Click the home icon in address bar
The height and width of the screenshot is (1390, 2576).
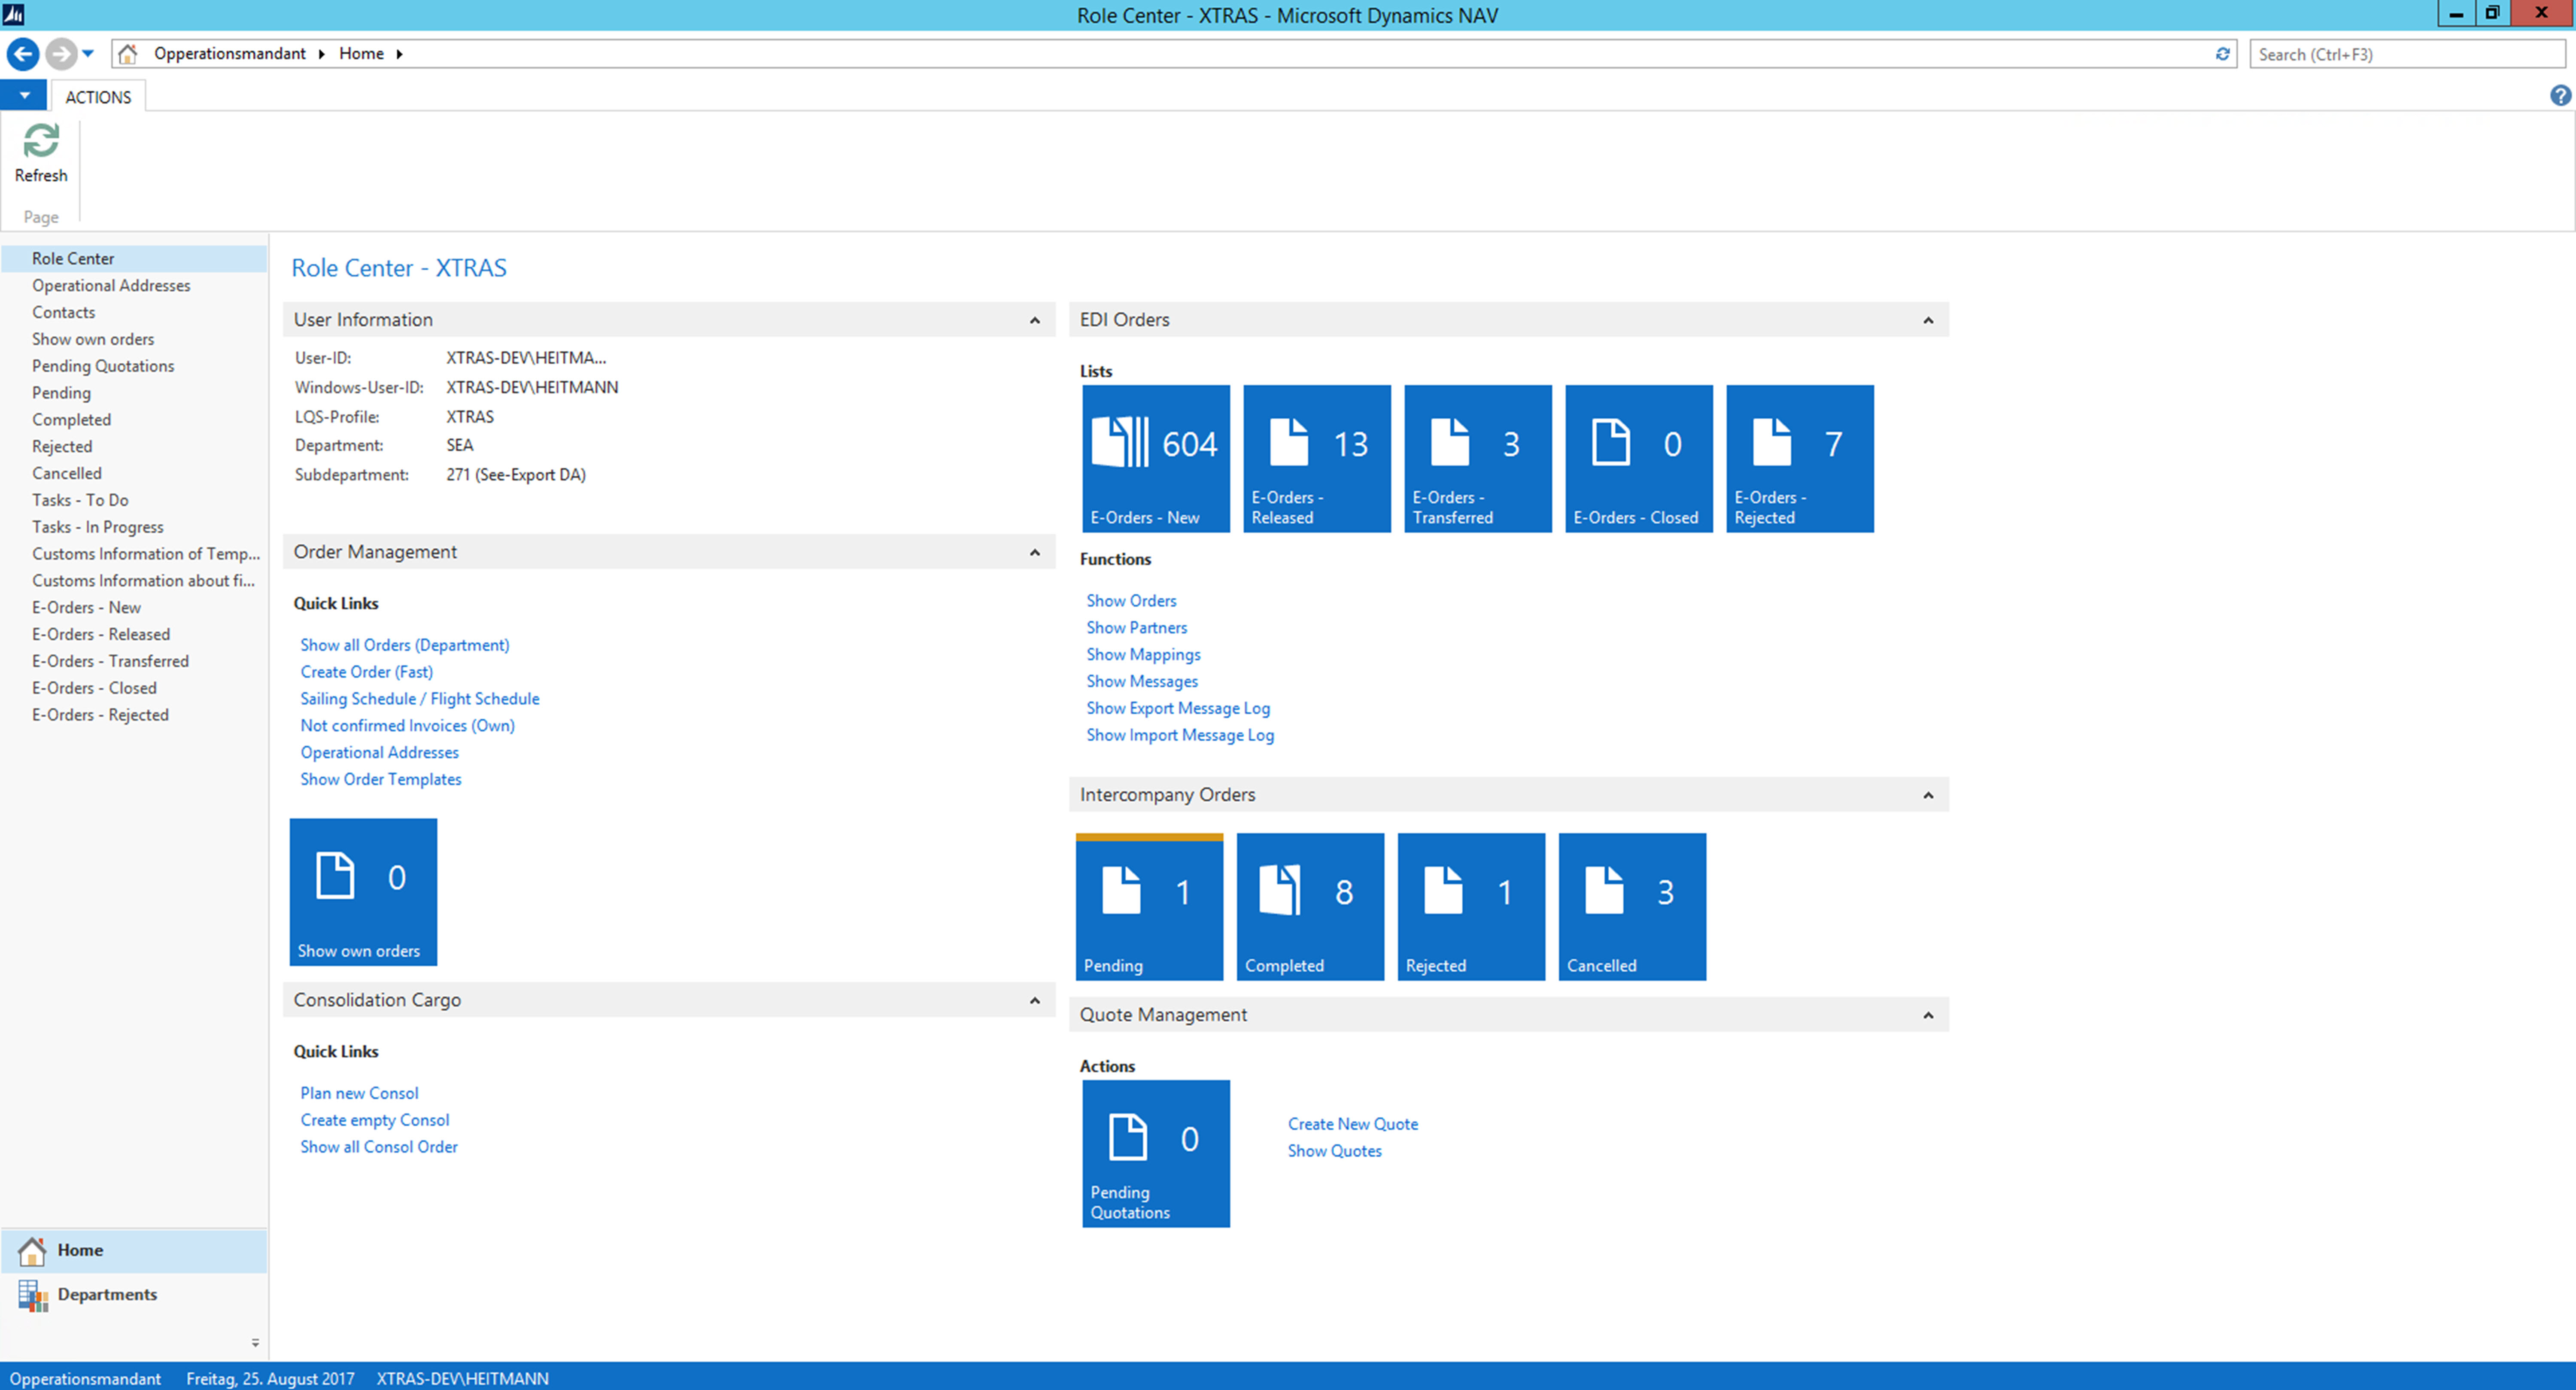127,54
